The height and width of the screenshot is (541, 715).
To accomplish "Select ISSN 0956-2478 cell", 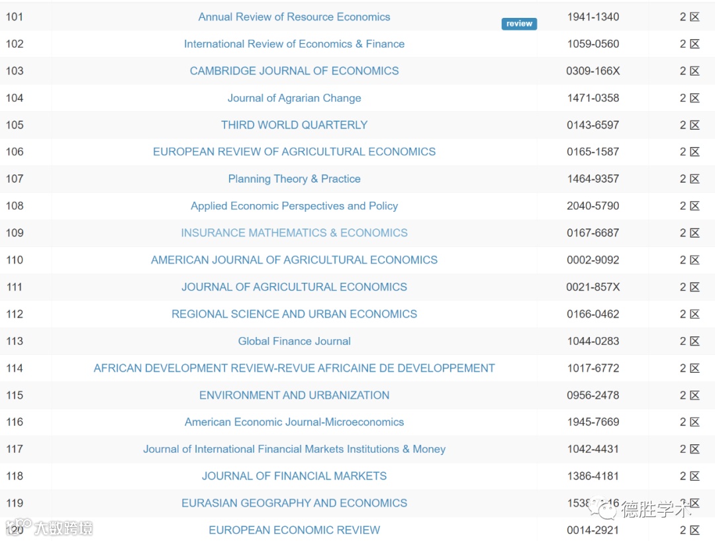I will tap(593, 395).
